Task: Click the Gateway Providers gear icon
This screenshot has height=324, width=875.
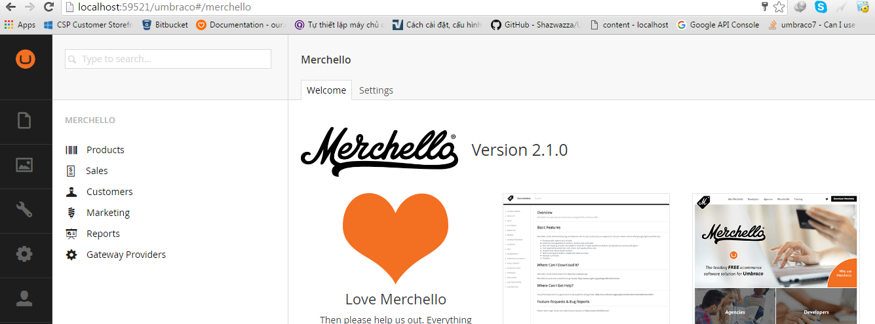Action: (x=71, y=255)
